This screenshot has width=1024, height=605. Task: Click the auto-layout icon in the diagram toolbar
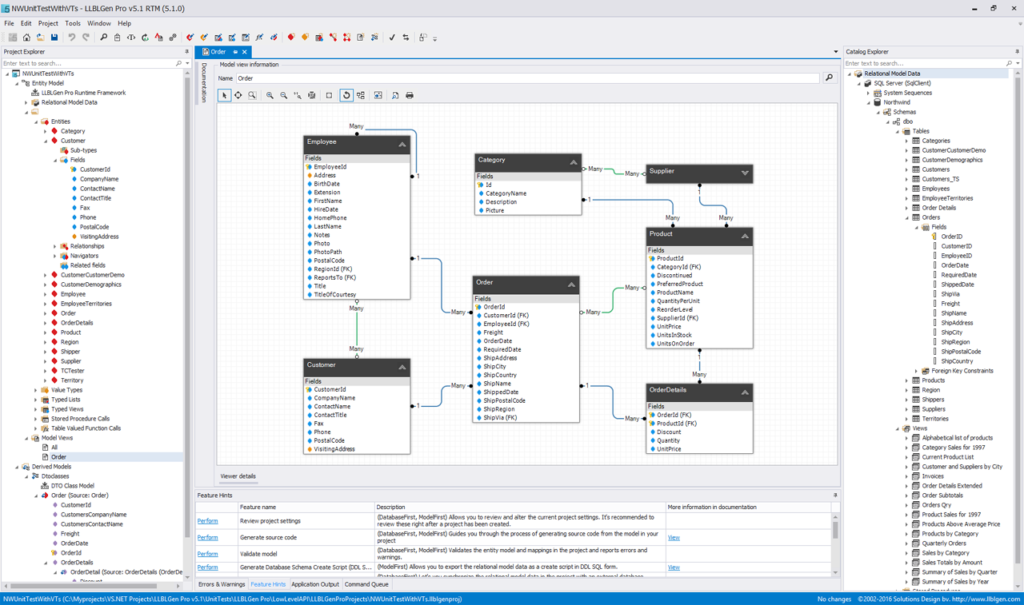pos(362,95)
